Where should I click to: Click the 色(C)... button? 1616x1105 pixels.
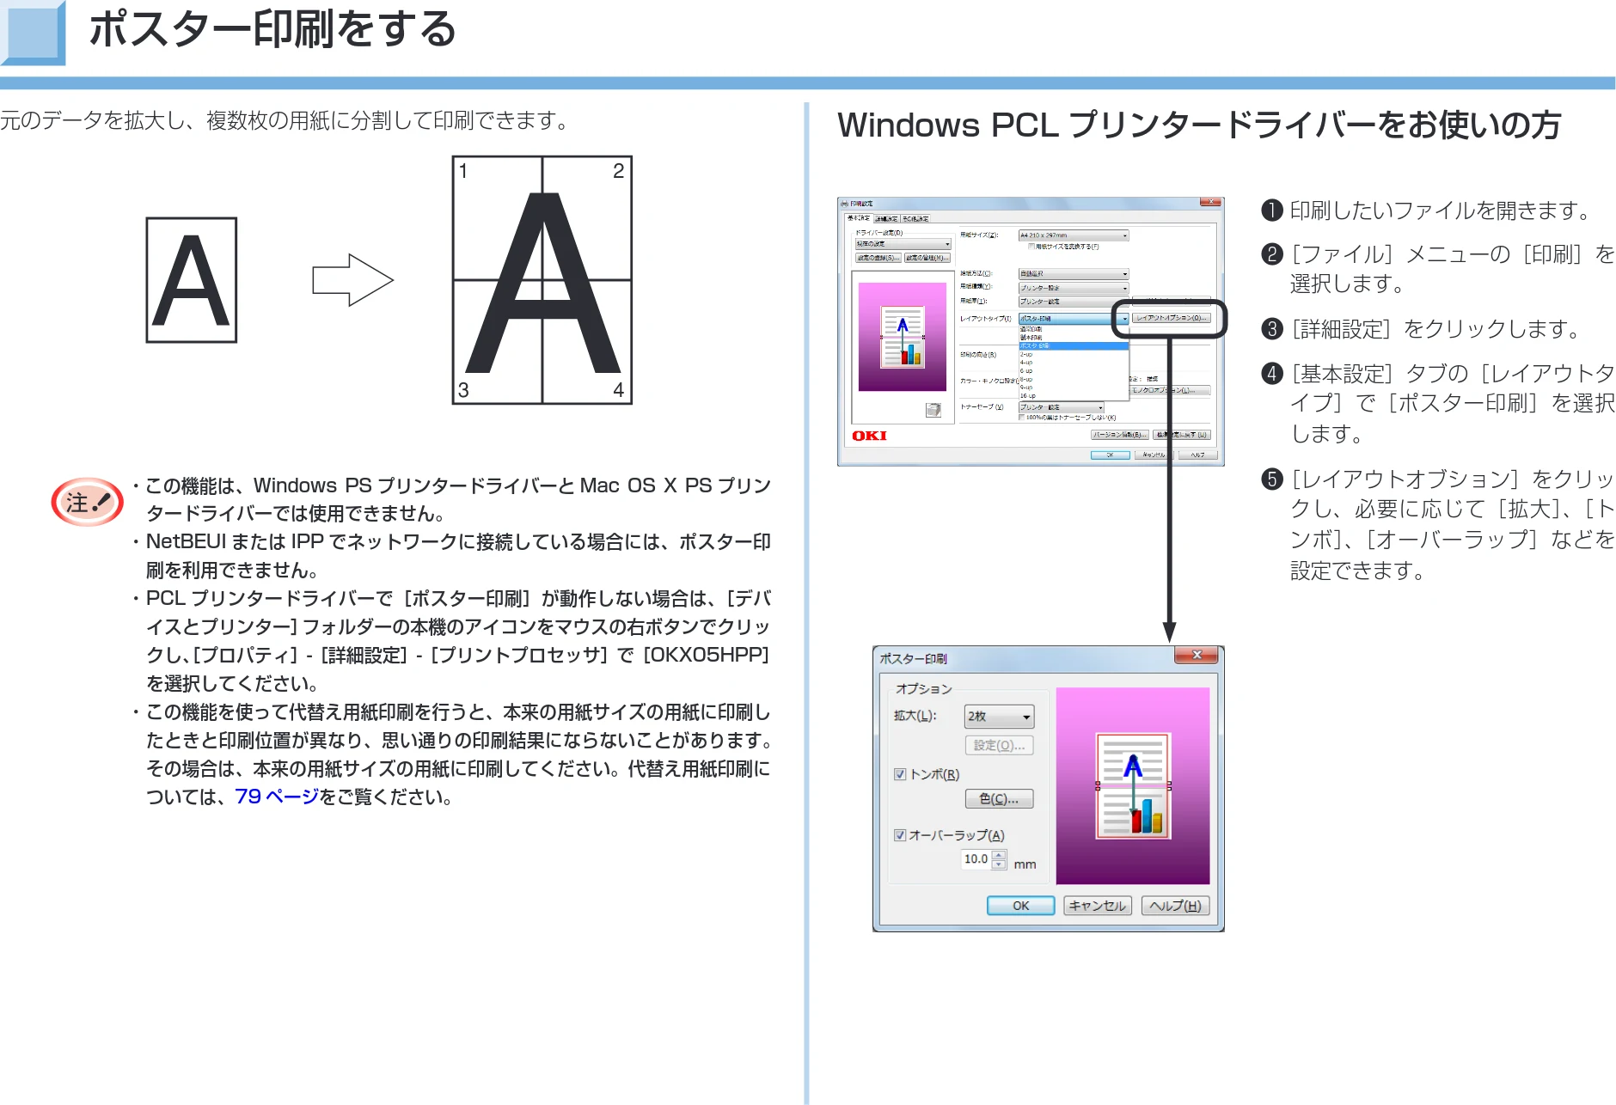point(999,799)
